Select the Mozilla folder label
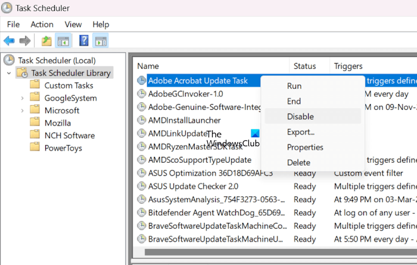The height and width of the screenshot is (265, 417). pos(58,123)
